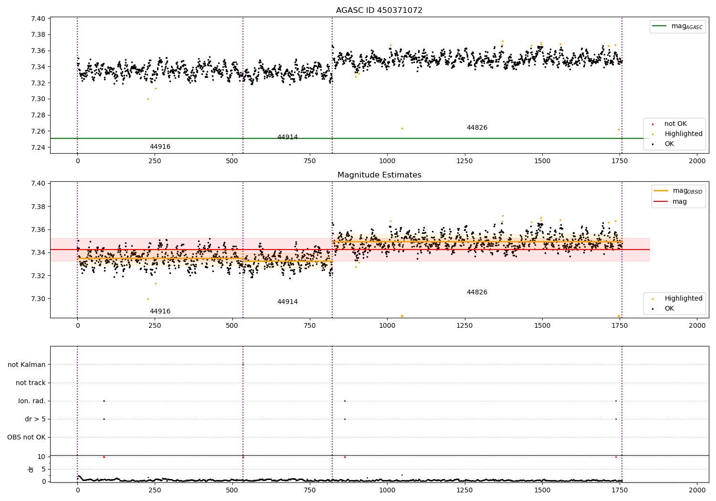Click the 'Magnitude Estimates' subplot title

click(x=379, y=175)
